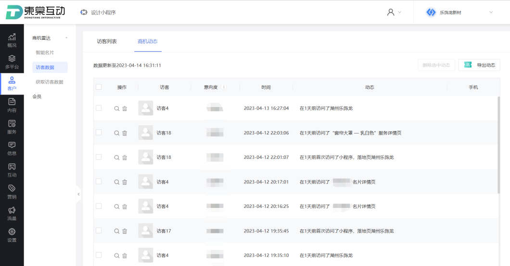Click the 东棠互动 logo
This screenshot has width=510, height=266.
click(36, 12)
